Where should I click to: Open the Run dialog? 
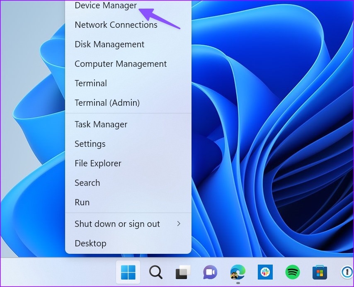click(82, 202)
